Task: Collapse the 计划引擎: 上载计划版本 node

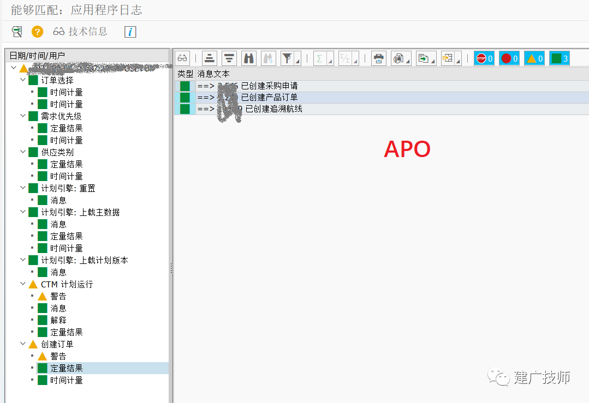Action: 23,260
